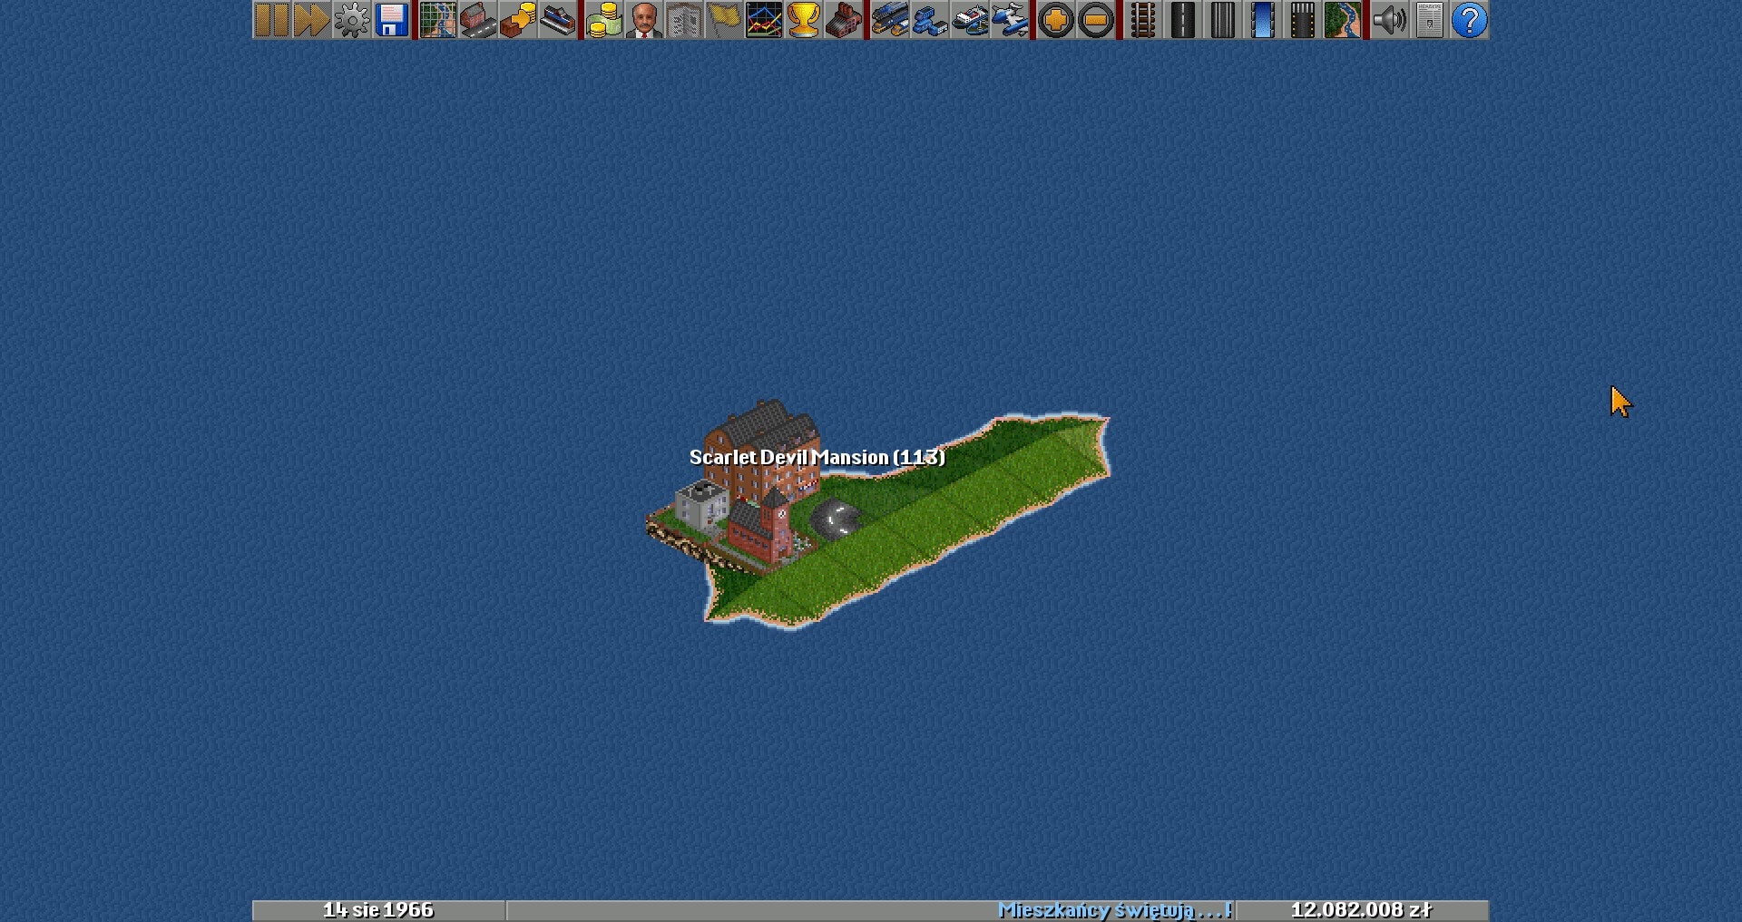Open company info via manager portrait
Image resolution: width=1742 pixels, height=922 pixels.
[x=643, y=20]
